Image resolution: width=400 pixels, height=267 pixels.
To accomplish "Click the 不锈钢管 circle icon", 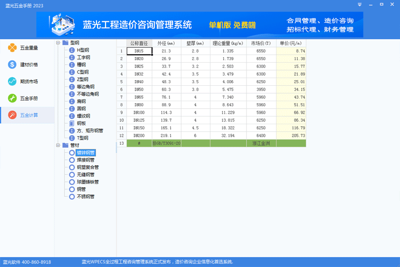I will [x=72, y=197].
